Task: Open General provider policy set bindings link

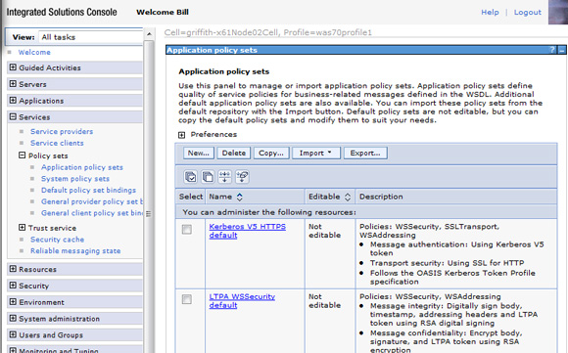Action: click(92, 201)
